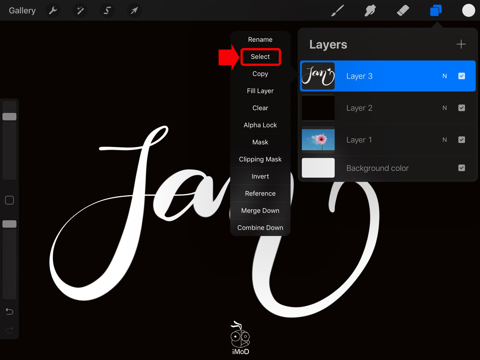This screenshot has width=480, height=360.
Task: Close the Layers panel via layers icon
Action: (x=436, y=11)
